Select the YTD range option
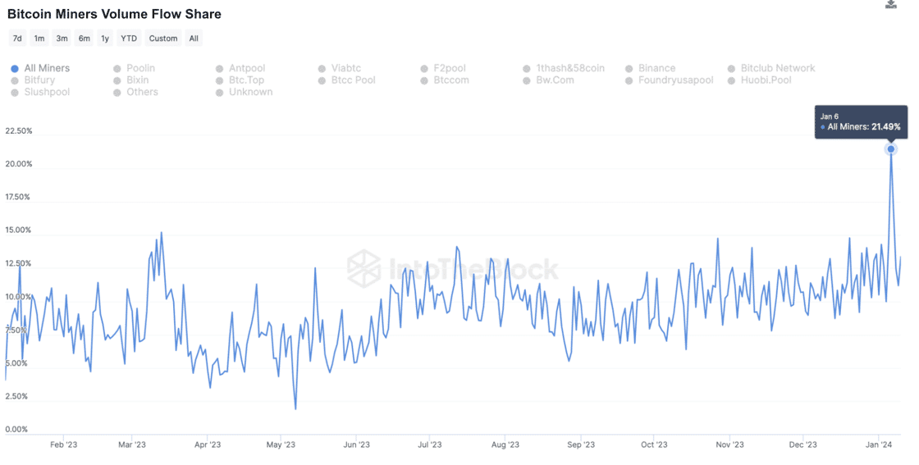Screen dimensions: 919x465 [x=129, y=38]
